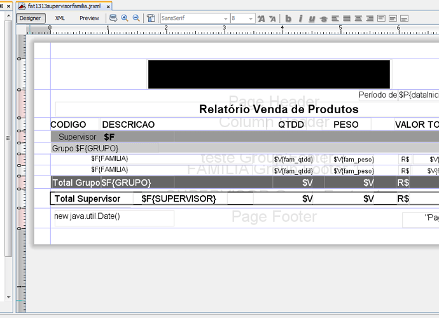Toggle strikethrough formatting
439x318 pixels.
point(323,18)
